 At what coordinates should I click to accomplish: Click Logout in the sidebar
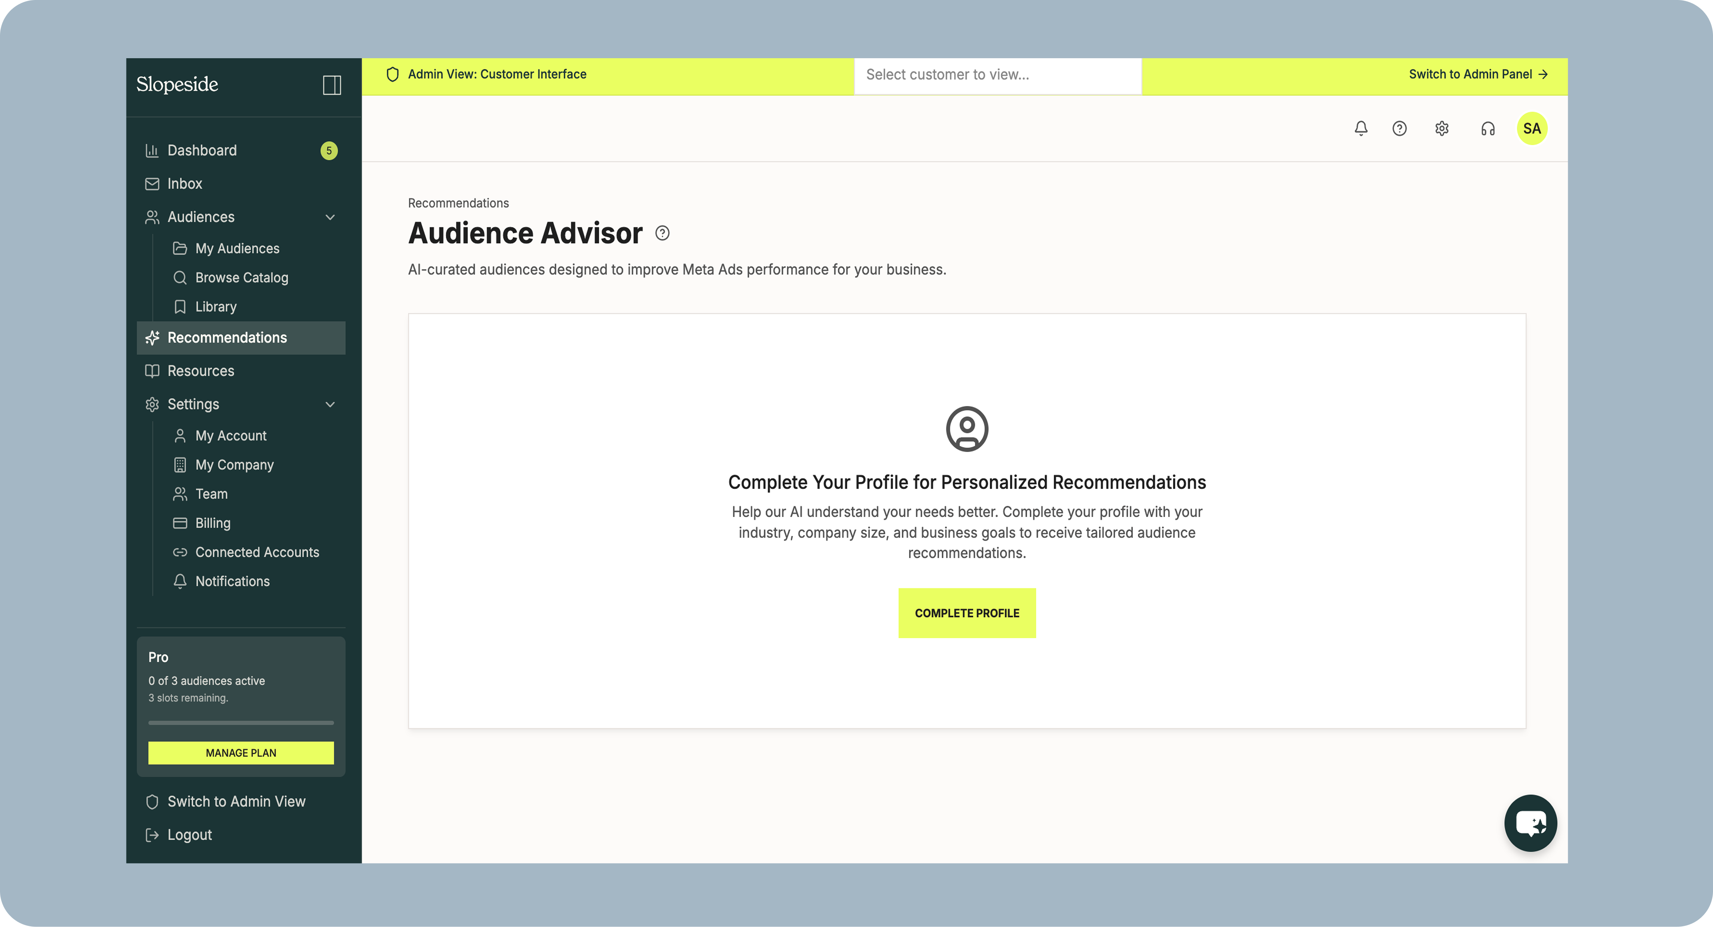pyautogui.click(x=189, y=835)
